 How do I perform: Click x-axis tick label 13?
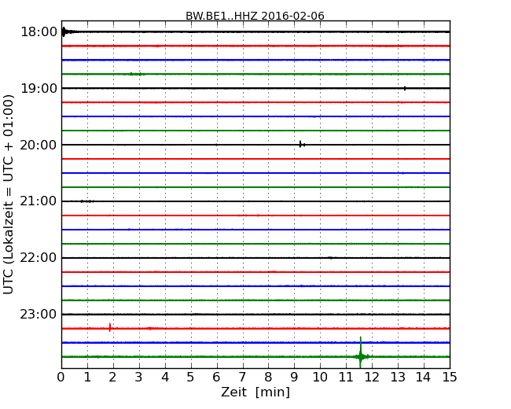point(398,378)
